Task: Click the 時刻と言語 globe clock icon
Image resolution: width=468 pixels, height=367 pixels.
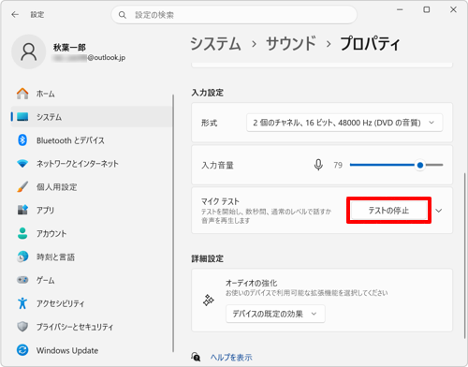Action: pyautogui.click(x=22, y=257)
